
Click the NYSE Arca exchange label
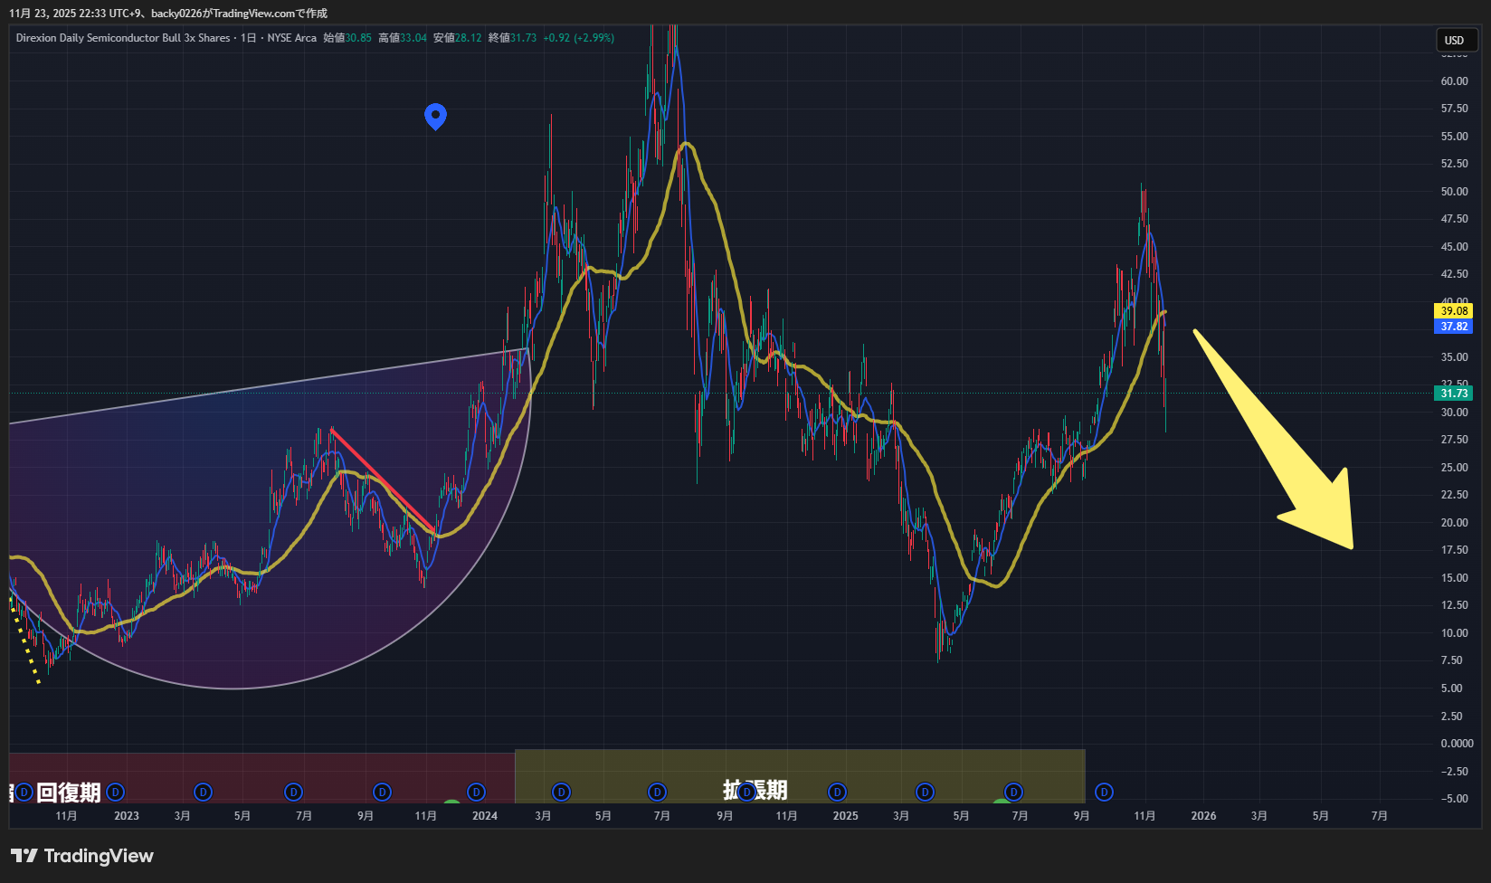[291, 38]
